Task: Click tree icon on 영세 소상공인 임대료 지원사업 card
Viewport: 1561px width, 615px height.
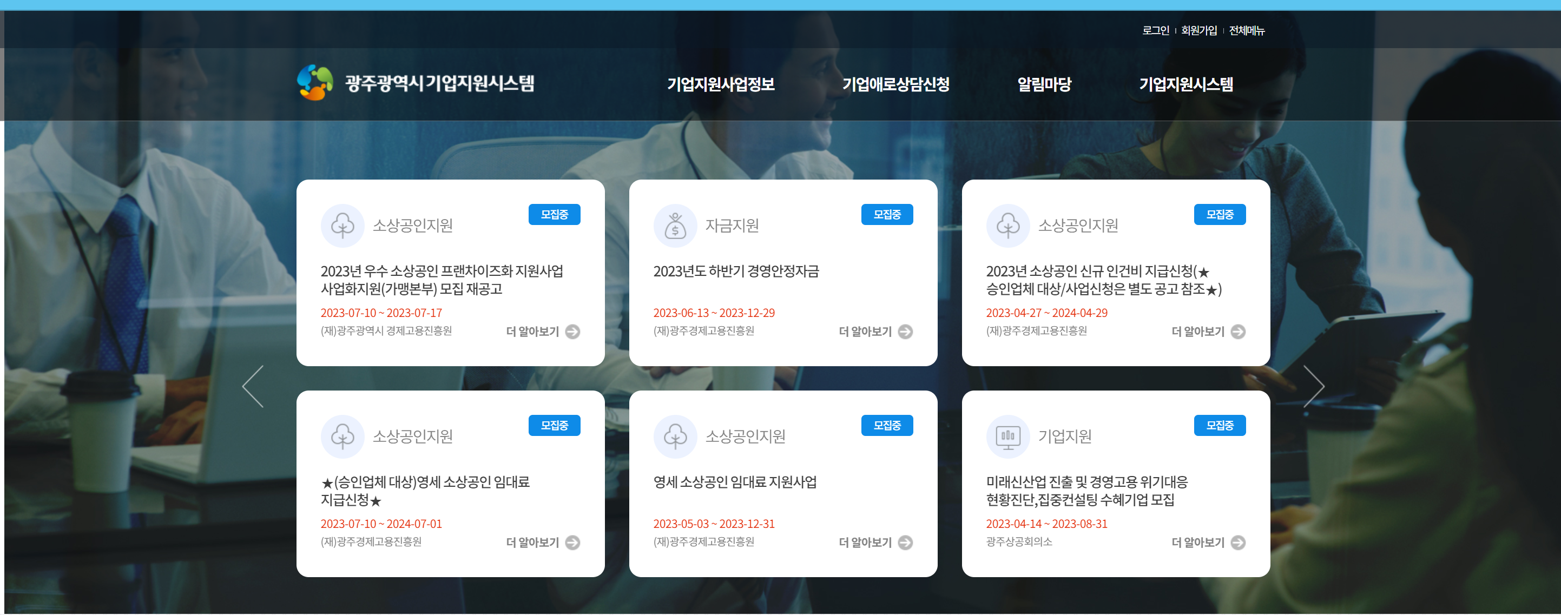Action: pyautogui.click(x=675, y=437)
